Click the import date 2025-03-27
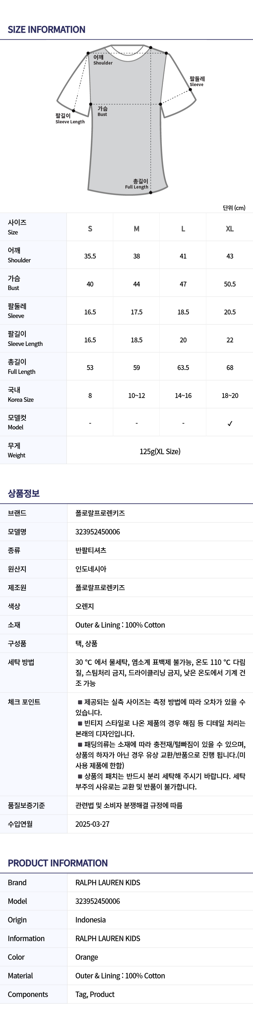This screenshot has height=1025, width=253. [92, 824]
